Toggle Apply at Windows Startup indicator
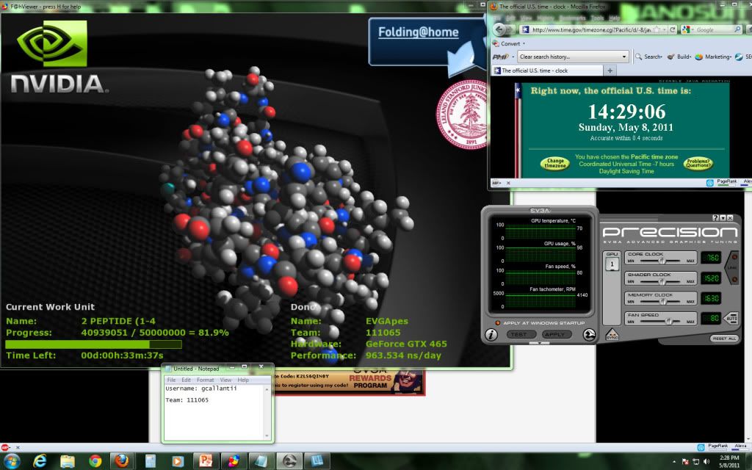752x470 pixels. (498, 323)
